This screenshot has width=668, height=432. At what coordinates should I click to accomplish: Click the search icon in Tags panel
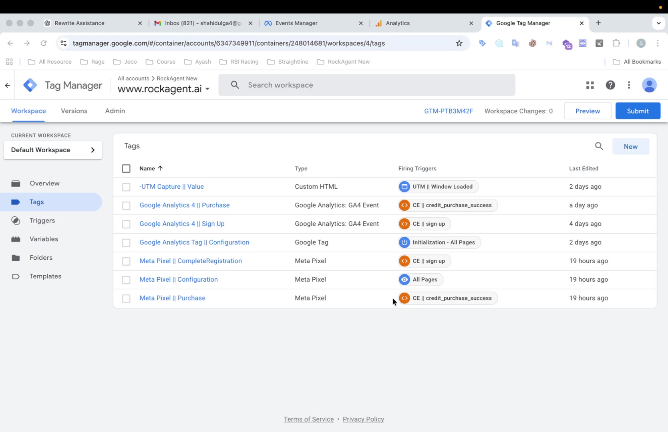pos(599,146)
